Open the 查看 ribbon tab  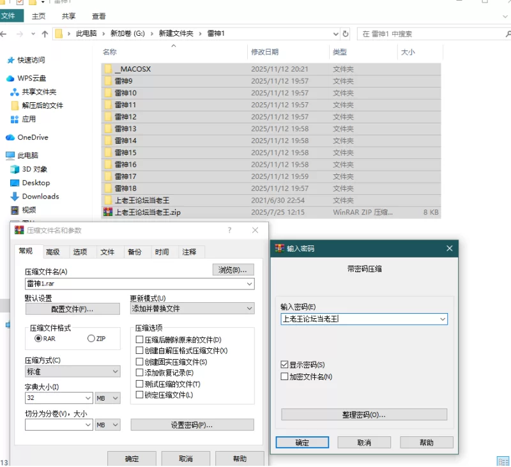coord(99,16)
